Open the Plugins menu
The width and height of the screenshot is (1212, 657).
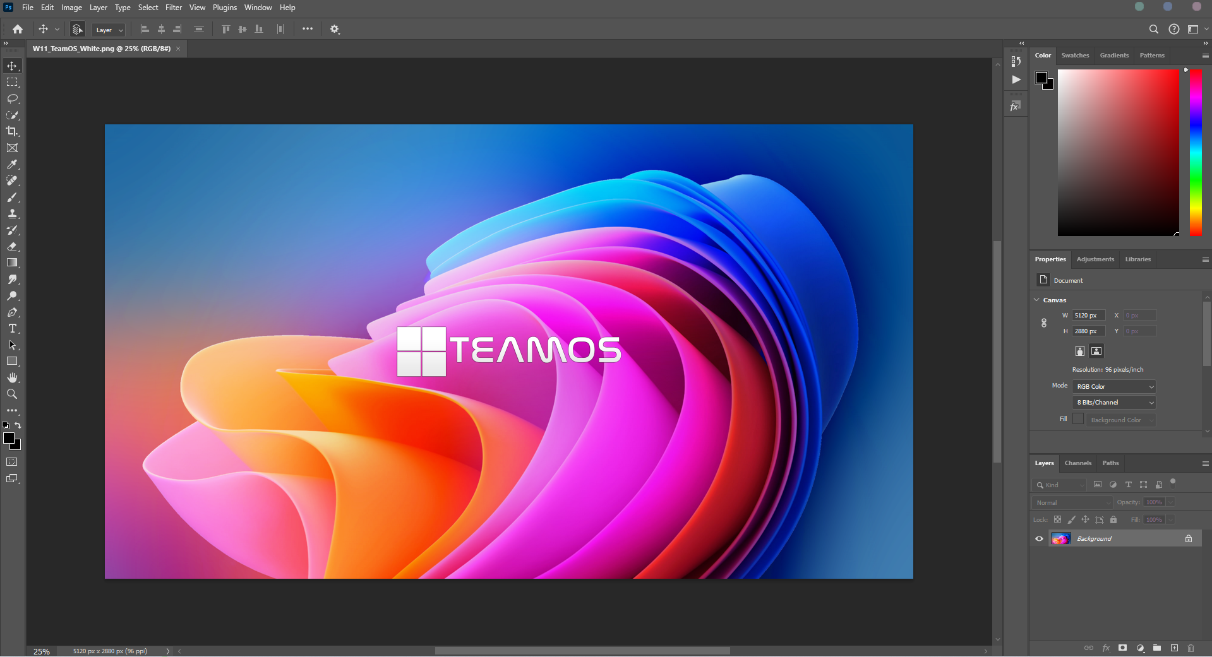pyautogui.click(x=225, y=8)
